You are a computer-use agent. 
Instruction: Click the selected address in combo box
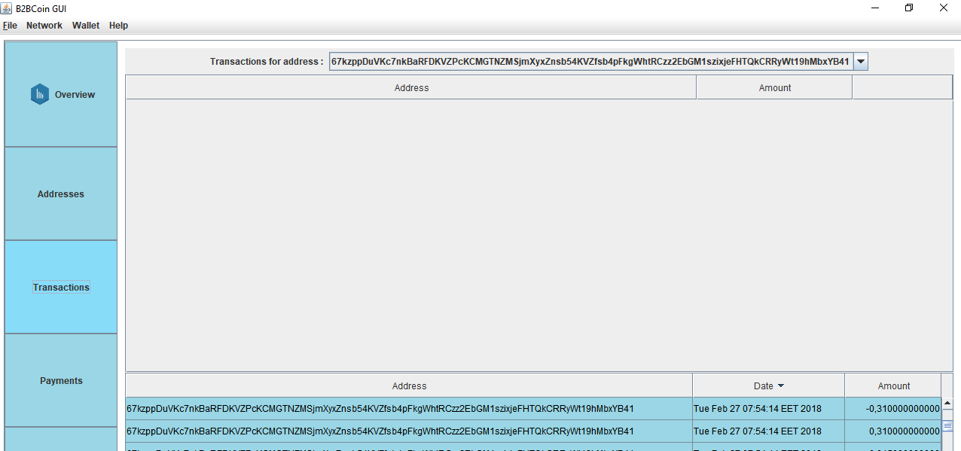[591, 62]
